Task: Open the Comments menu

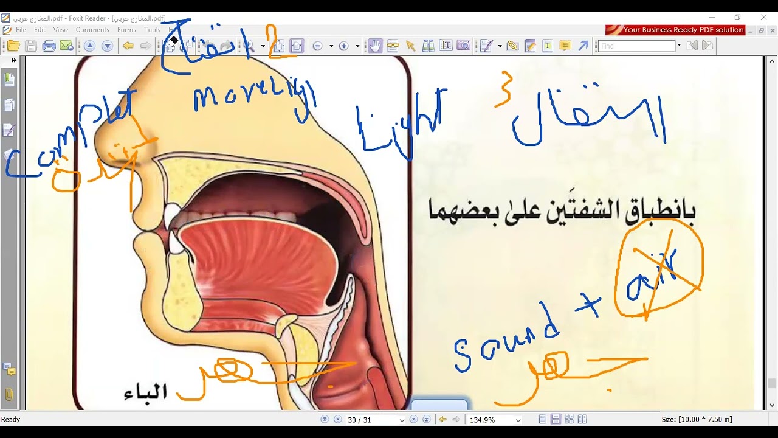Action: tap(92, 30)
